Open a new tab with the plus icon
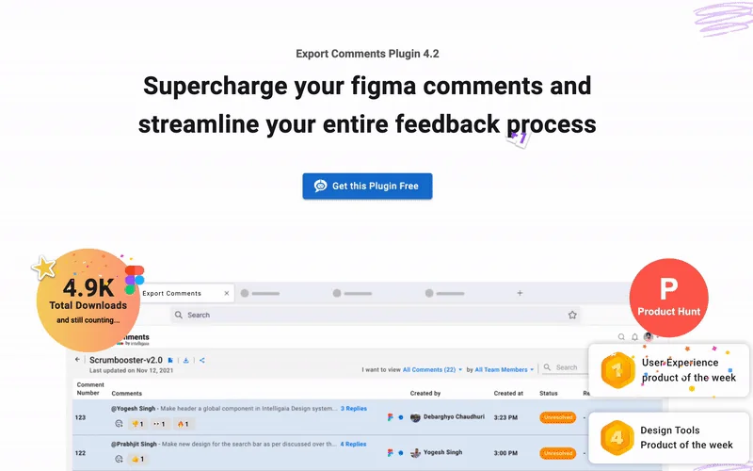 tap(520, 293)
